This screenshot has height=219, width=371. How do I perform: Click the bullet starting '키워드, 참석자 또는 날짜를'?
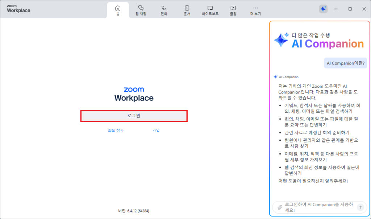pyautogui.click(x=322, y=108)
